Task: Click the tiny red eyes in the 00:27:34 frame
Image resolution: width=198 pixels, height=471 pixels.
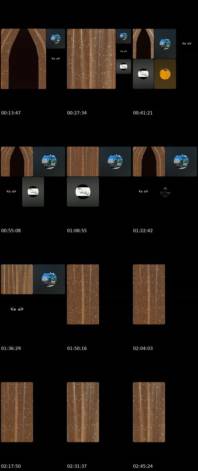Action: pos(123,51)
